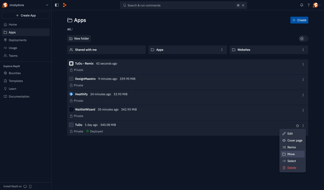Image resolution: width=324 pixels, height=190 pixels.
Task: Toggle the starred apps filter
Action: tap(303, 38)
